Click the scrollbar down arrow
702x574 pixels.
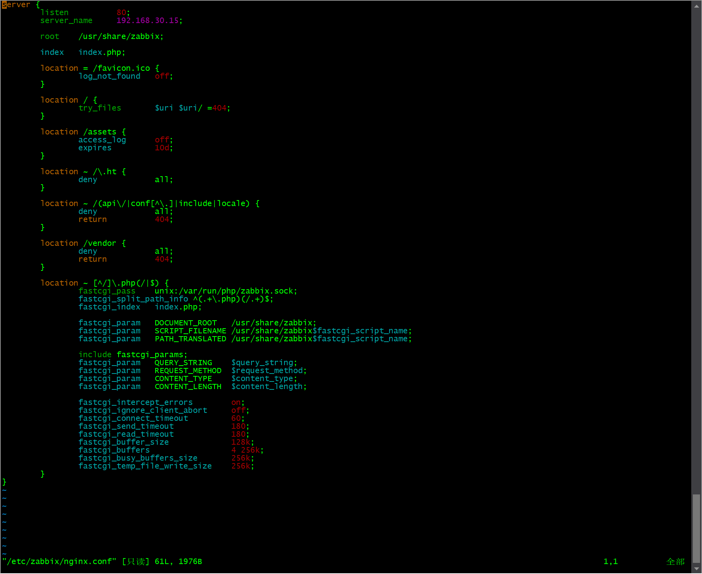(696, 569)
